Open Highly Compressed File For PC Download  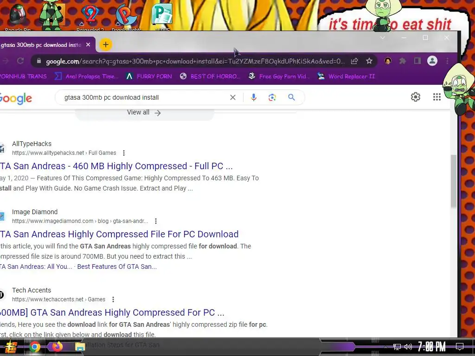coord(119,234)
